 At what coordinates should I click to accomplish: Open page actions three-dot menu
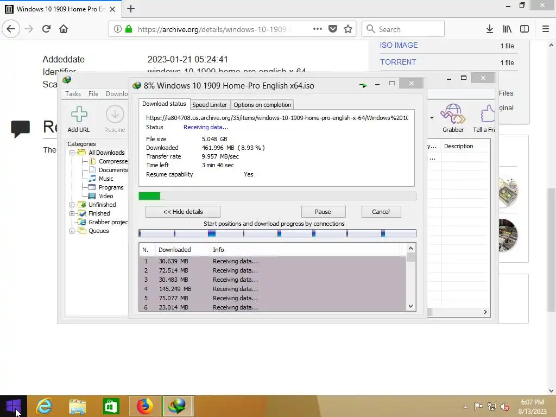[317, 29]
